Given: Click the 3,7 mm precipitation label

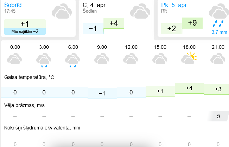Looking at the screenshot, I should coord(220,32).
